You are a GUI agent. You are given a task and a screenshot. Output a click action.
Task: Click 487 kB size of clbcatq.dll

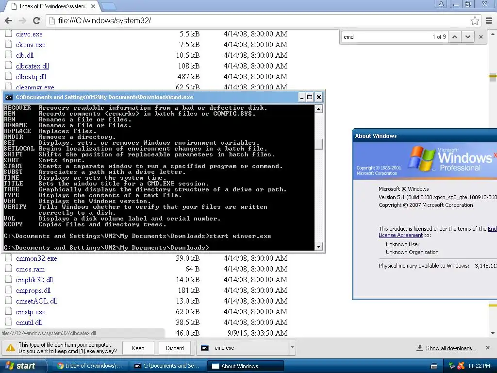click(x=188, y=77)
